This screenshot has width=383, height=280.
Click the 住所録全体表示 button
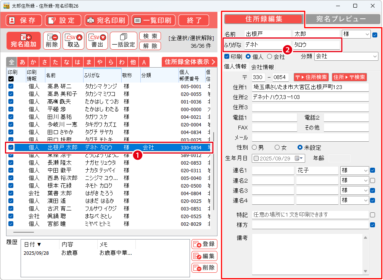coord(187,62)
